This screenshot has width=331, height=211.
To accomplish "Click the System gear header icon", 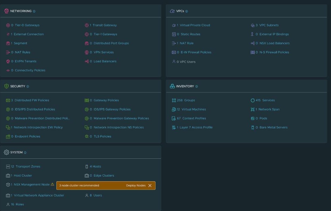I will 7,152.
